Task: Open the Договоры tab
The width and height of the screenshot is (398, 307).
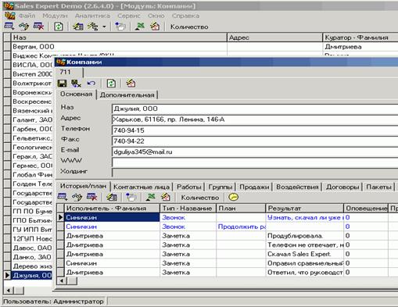Action: [342, 187]
